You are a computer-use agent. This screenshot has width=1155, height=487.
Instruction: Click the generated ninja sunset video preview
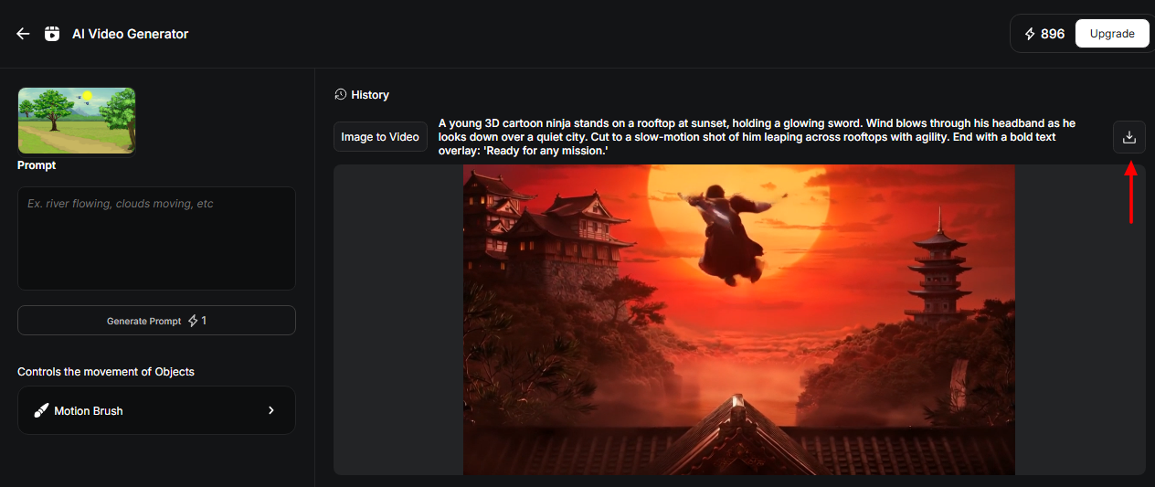[739, 320]
